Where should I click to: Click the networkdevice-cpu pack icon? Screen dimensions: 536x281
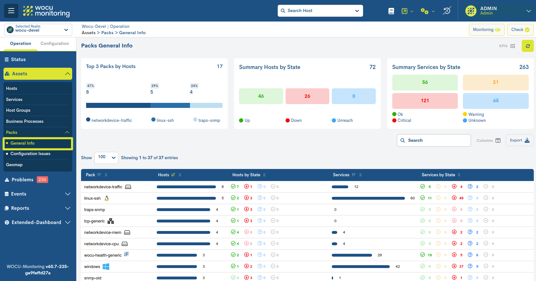(x=125, y=244)
